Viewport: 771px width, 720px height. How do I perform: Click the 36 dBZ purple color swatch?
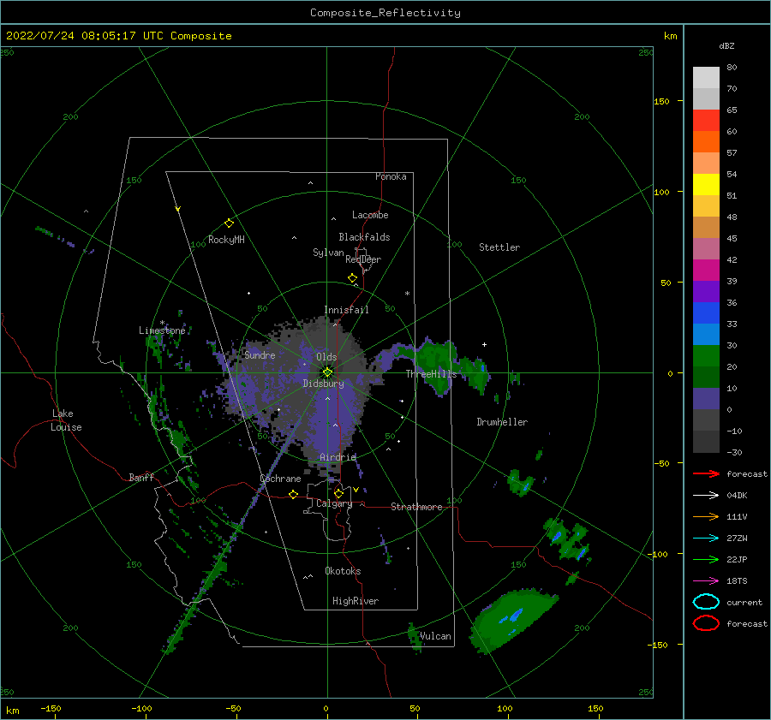(706, 291)
